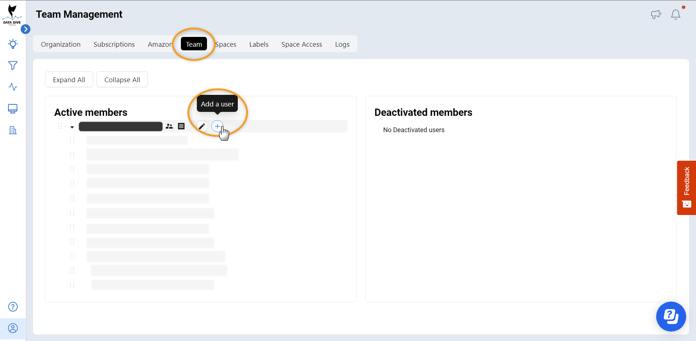Collapse the top team node with the triangle

tap(72, 127)
